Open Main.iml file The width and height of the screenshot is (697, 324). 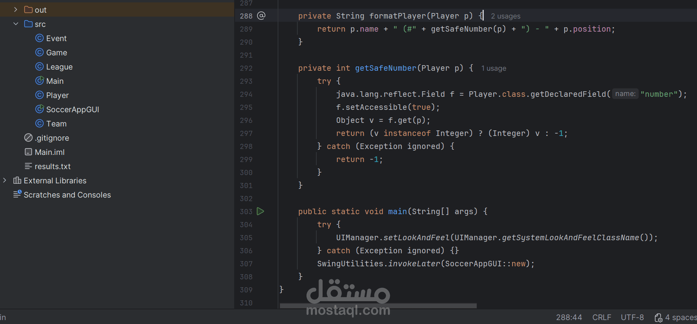tap(49, 152)
